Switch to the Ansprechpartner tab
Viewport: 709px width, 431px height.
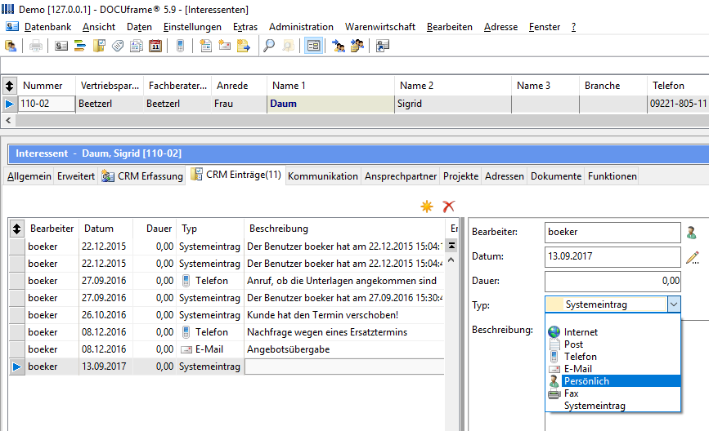tap(401, 176)
